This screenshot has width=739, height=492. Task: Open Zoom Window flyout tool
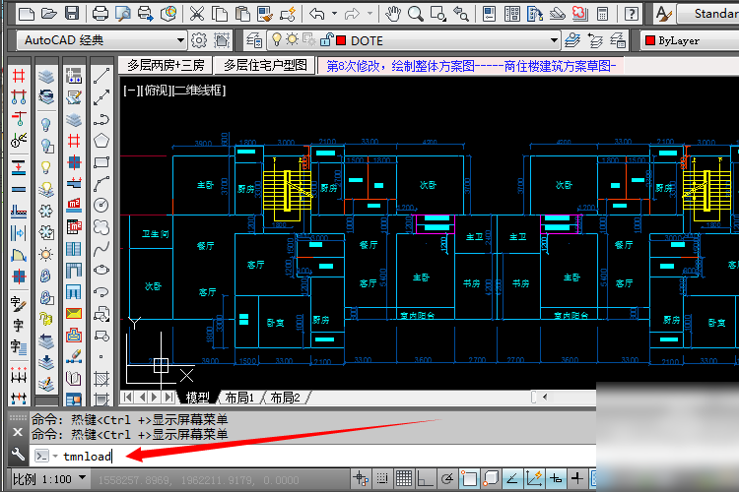438,14
